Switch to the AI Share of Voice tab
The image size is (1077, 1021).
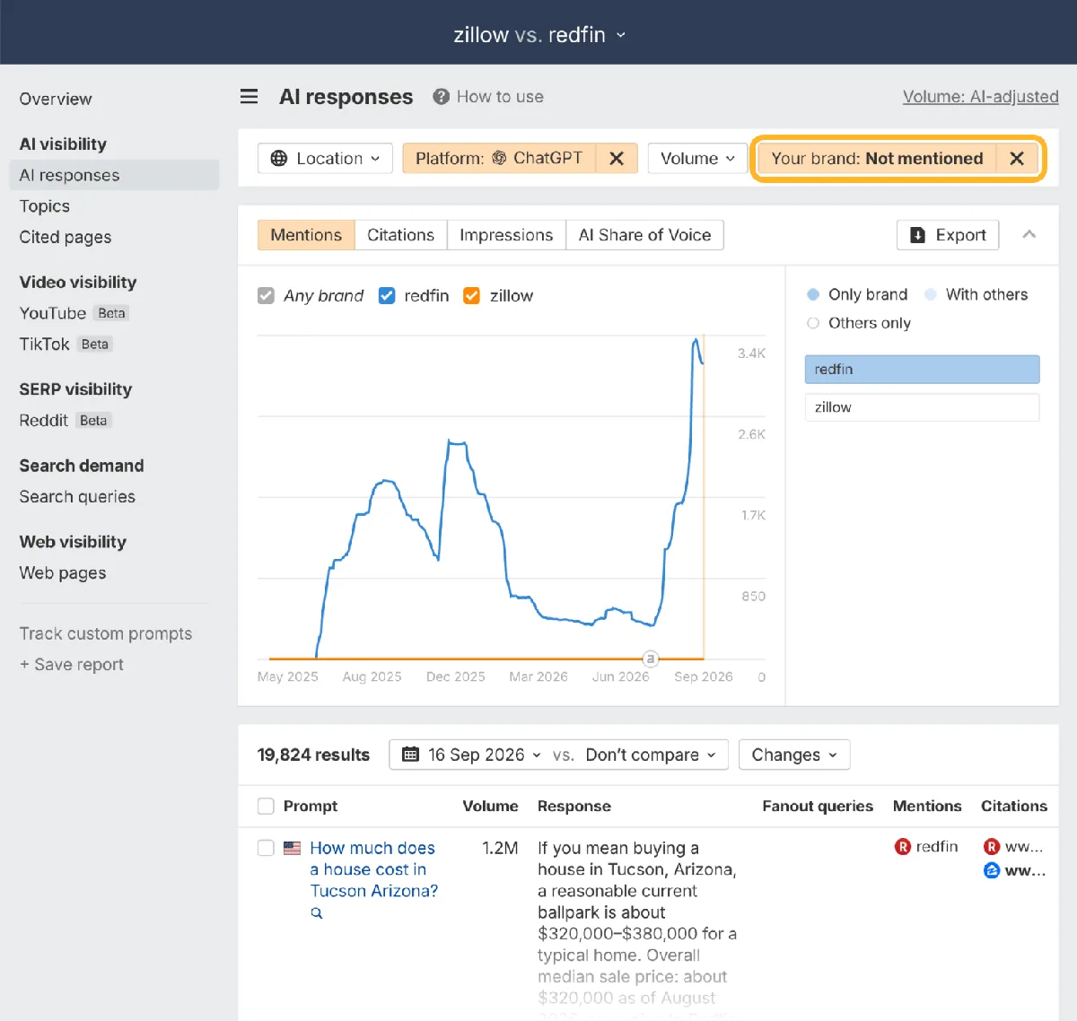pyautogui.click(x=644, y=235)
